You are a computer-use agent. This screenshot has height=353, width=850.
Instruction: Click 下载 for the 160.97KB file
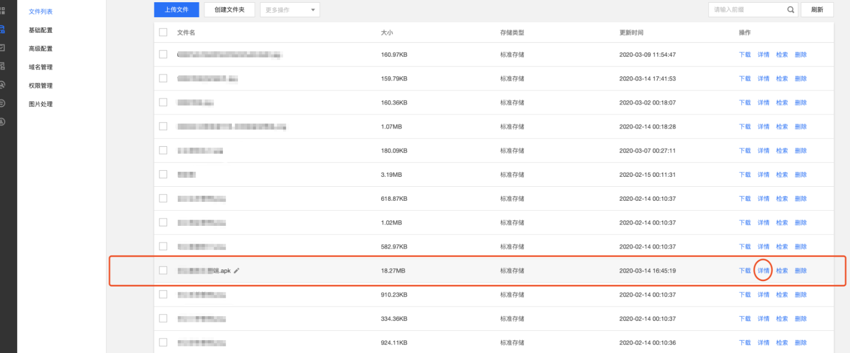pyautogui.click(x=745, y=55)
